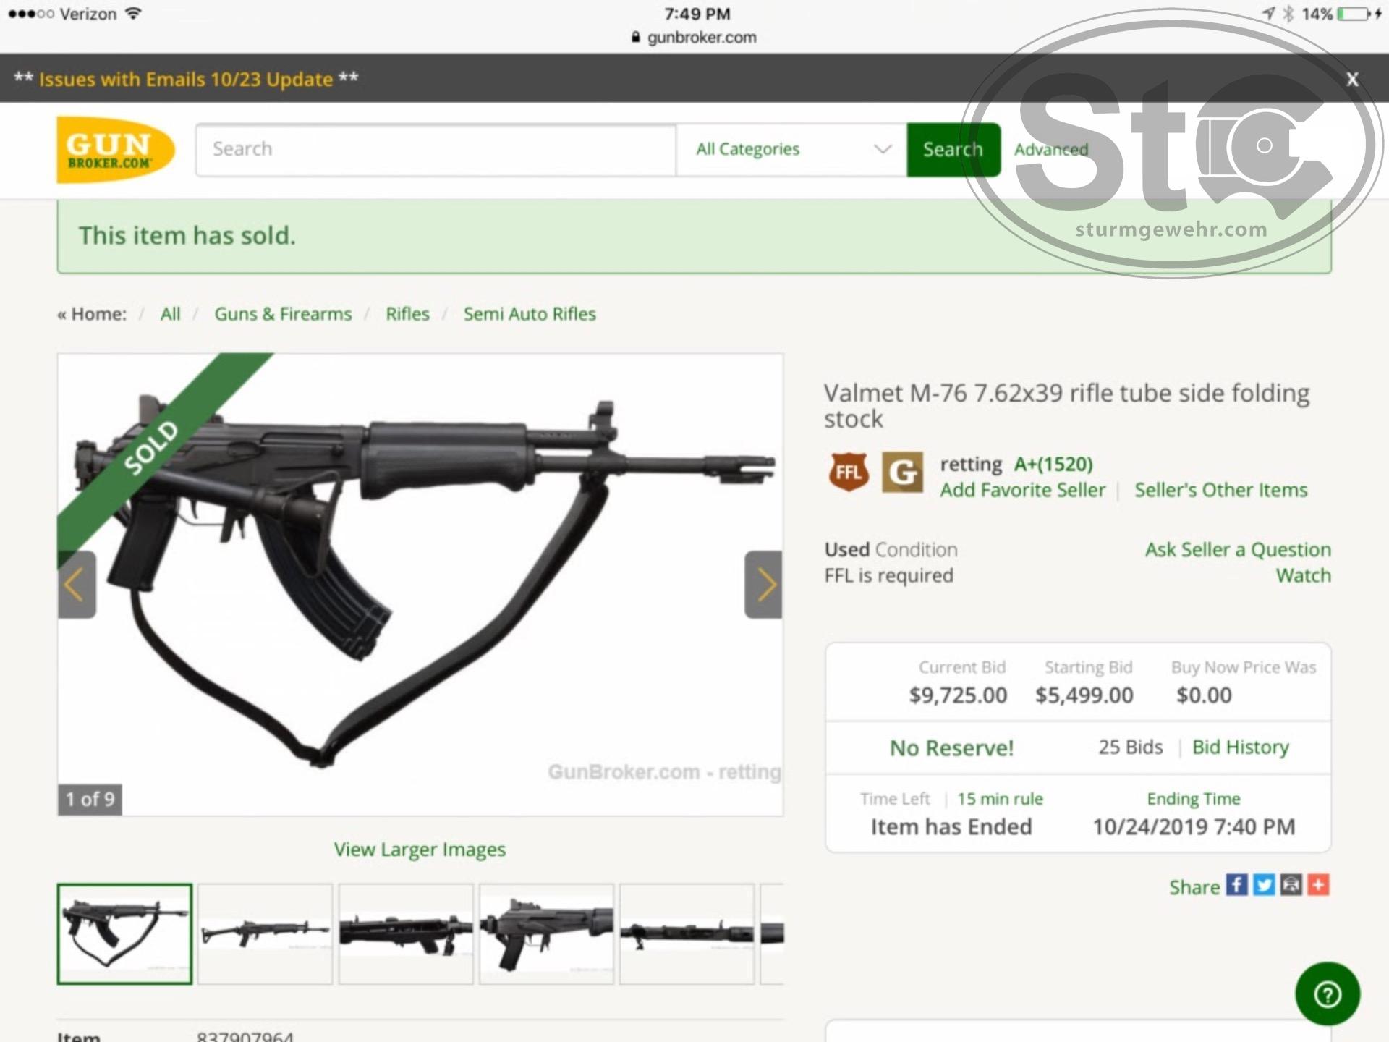Select the second rifle thumbnail

point(266,933)
